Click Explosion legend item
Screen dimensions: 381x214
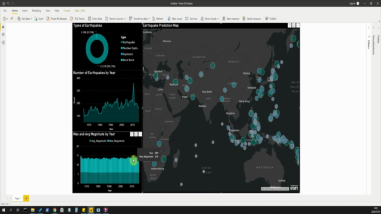127,54
